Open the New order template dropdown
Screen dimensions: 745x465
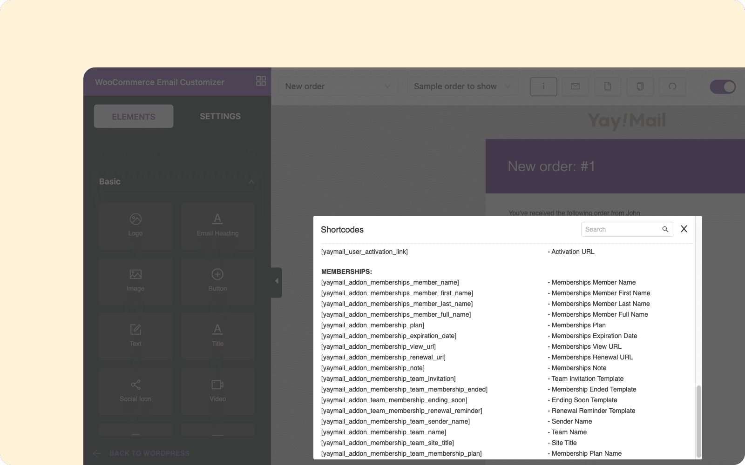click(x=338, y=86)
